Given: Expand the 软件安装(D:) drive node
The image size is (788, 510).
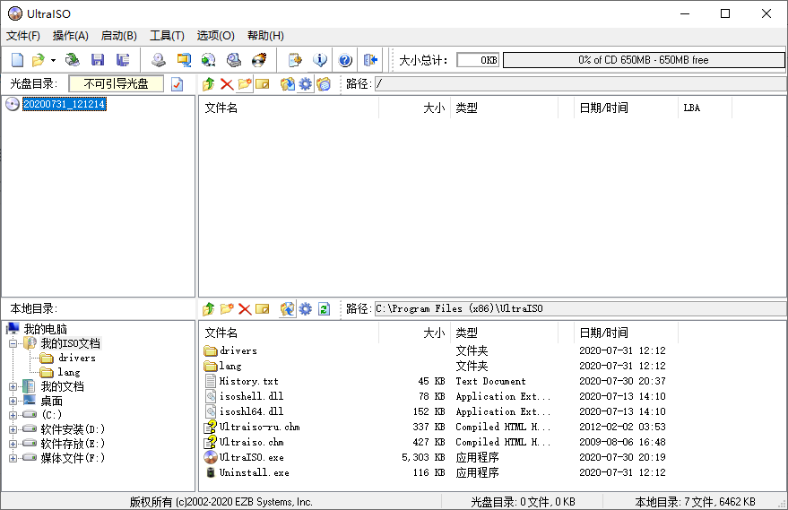Looking at the screenshot, I should pyautogui.click(x=13, y=429).
